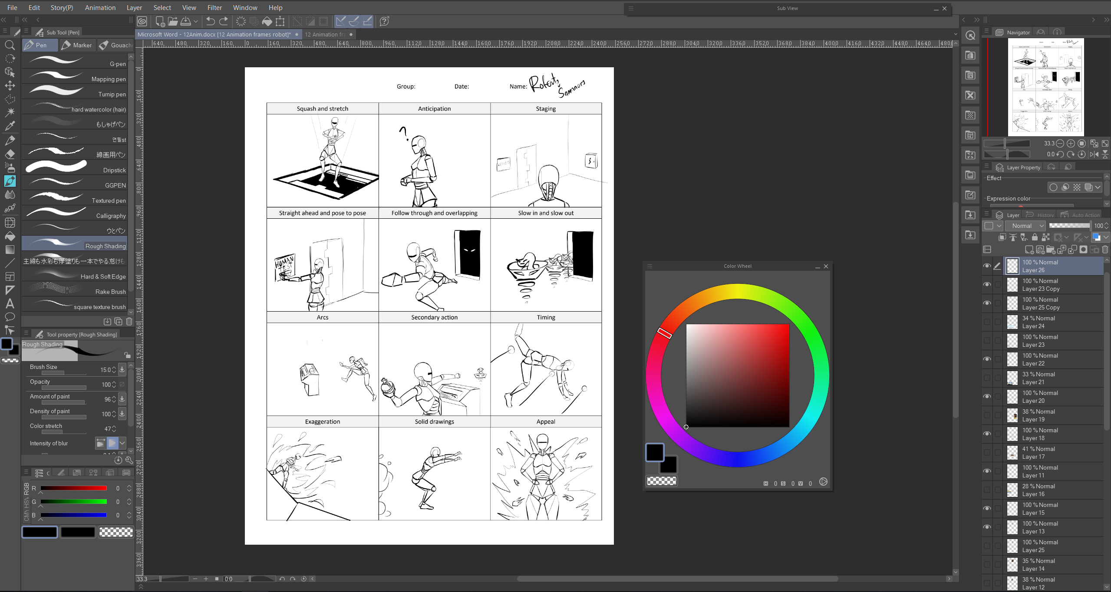Choose the G-pen brush
Image resolution: width=1111 pixels, height=592 pixels.
pos(75,62)
